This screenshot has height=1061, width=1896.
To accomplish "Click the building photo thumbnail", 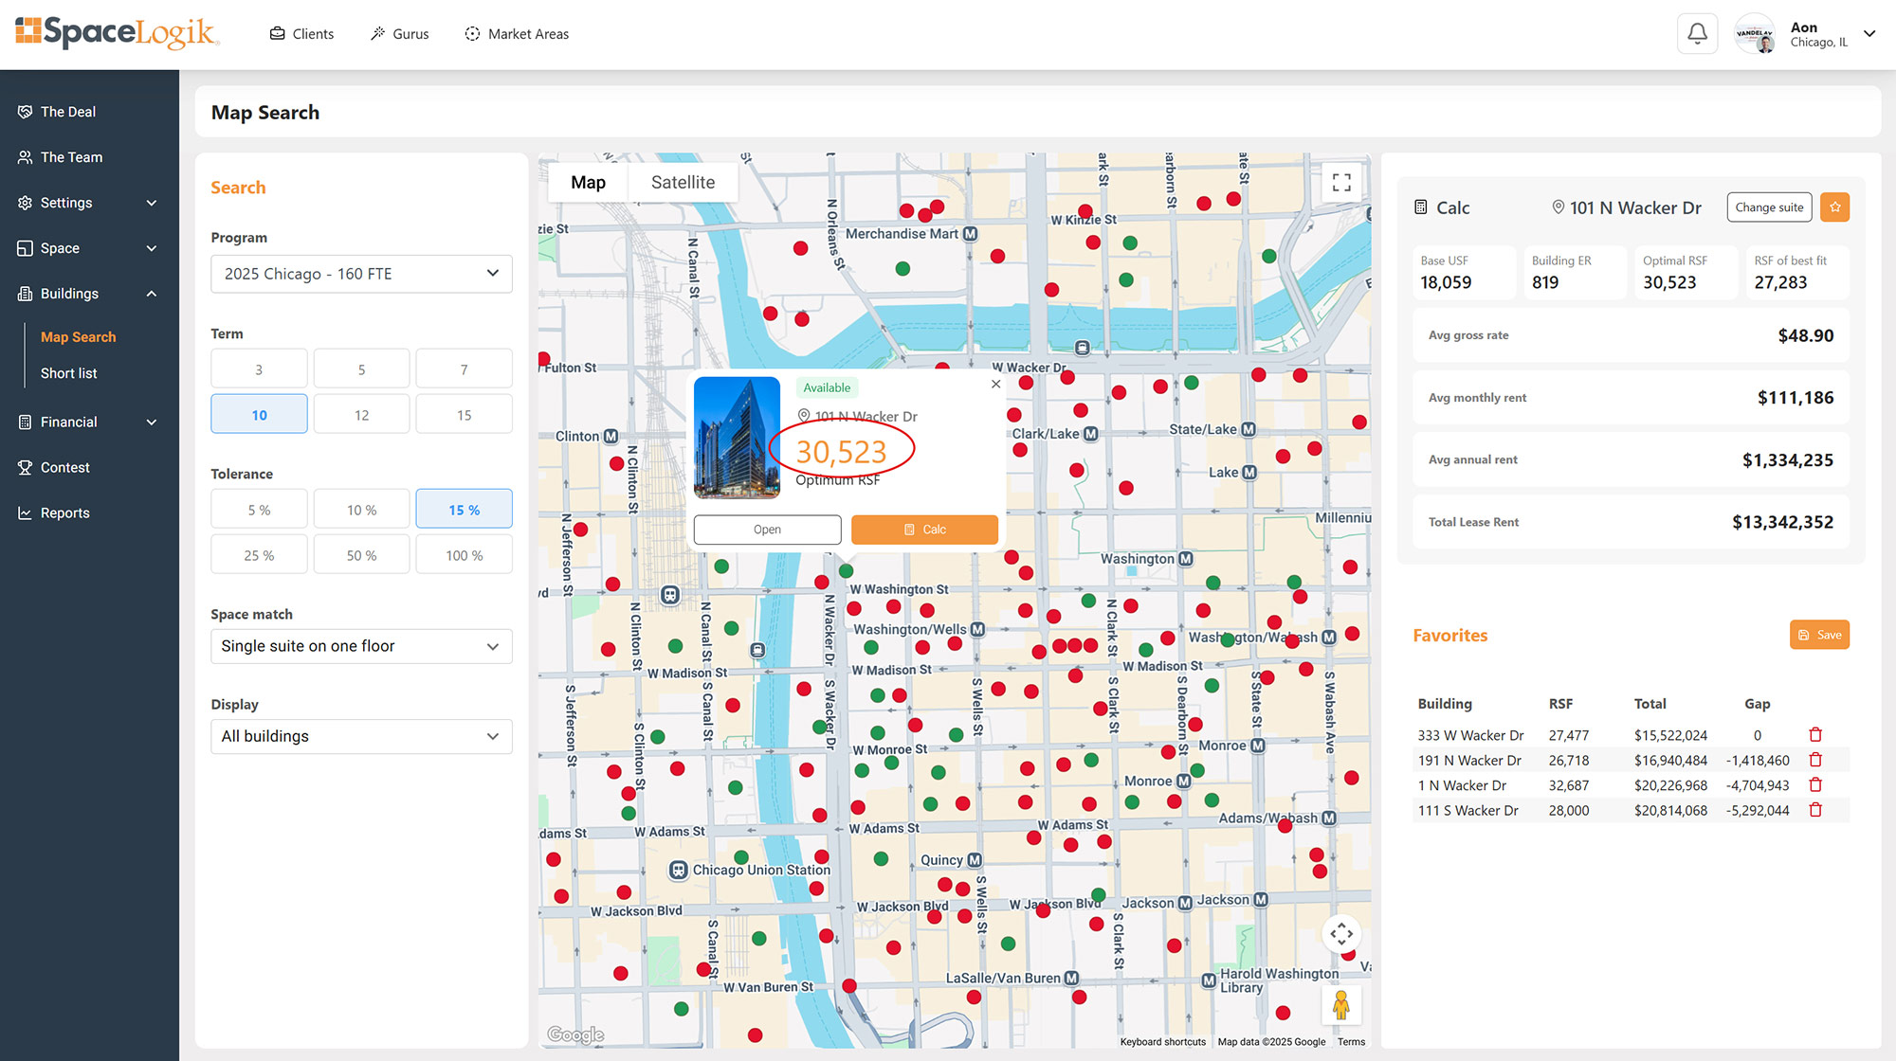I will (737, 438).
